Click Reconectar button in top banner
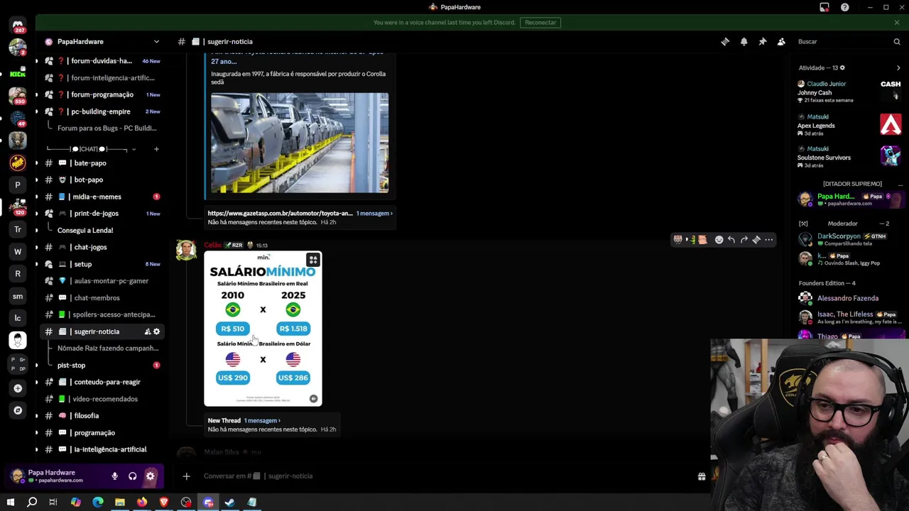Screen dimensions: 909x511 point(540,23)
